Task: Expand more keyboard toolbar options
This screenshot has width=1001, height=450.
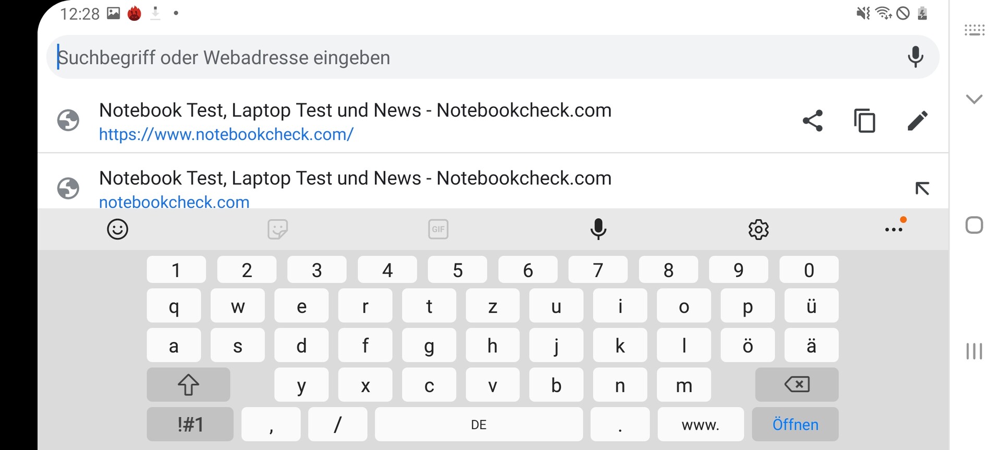Action: coord(894,229)
